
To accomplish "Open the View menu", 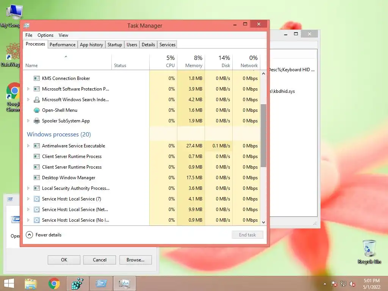I will (x=63, y=35).
